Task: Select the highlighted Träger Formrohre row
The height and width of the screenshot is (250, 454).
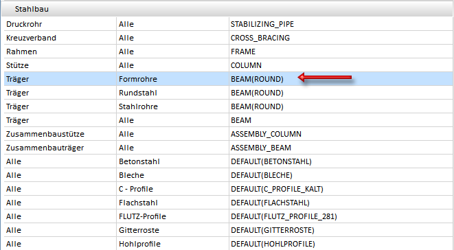Action: tap(229, 79)
